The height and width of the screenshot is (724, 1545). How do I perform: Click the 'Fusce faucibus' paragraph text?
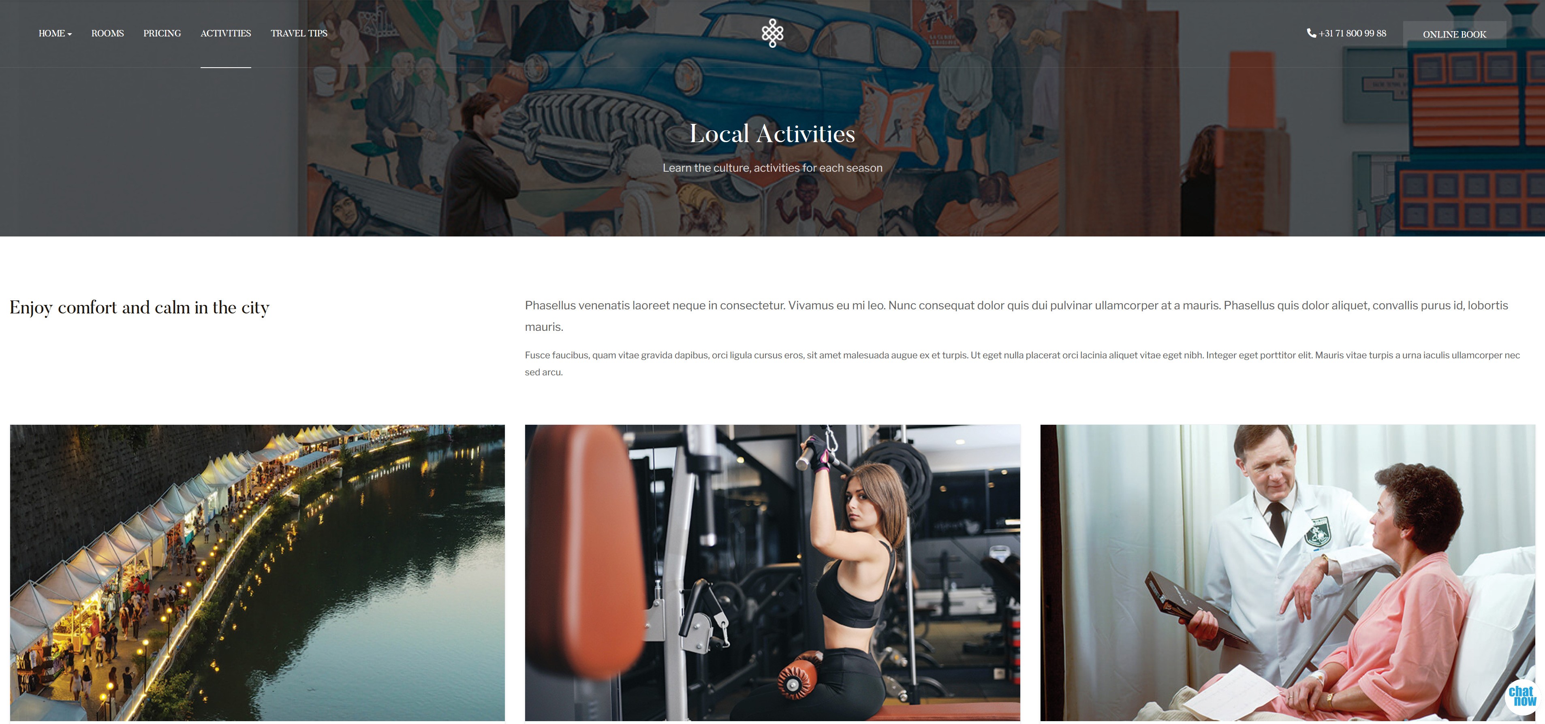click(1022, 363)
